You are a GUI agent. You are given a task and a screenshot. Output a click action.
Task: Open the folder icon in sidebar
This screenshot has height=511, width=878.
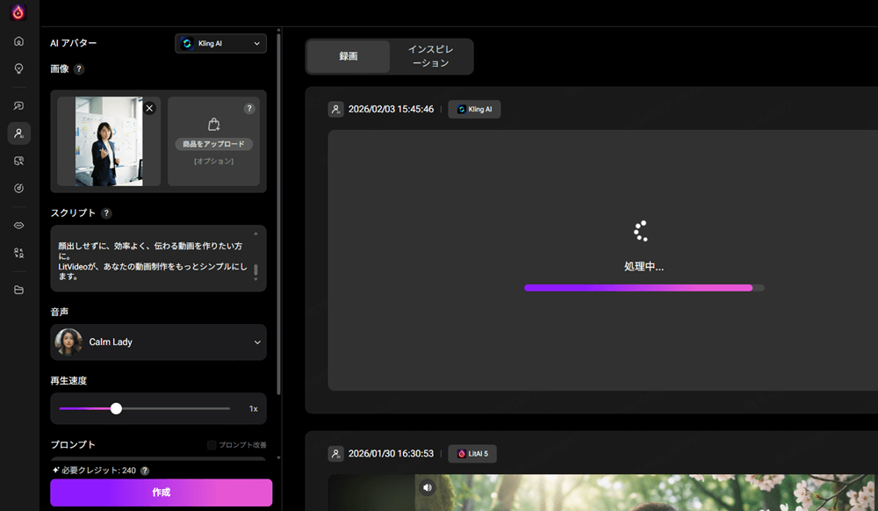(x=18, y=291)
